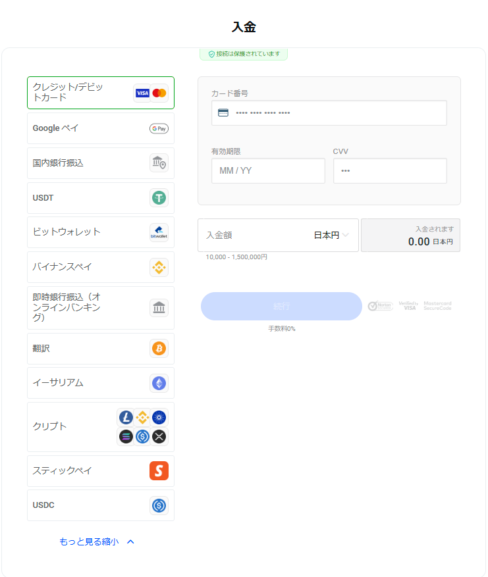Viewport: 488px width, 577px height.
Task: Open the 日本円 currency dropdown
Action: 329,235
